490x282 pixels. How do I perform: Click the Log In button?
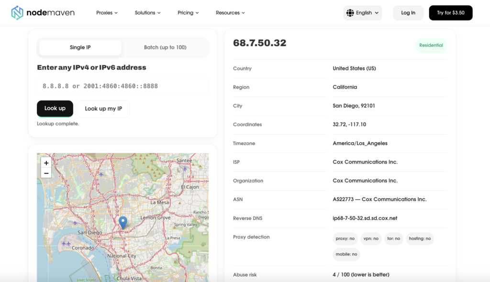[x=408, y=13]
